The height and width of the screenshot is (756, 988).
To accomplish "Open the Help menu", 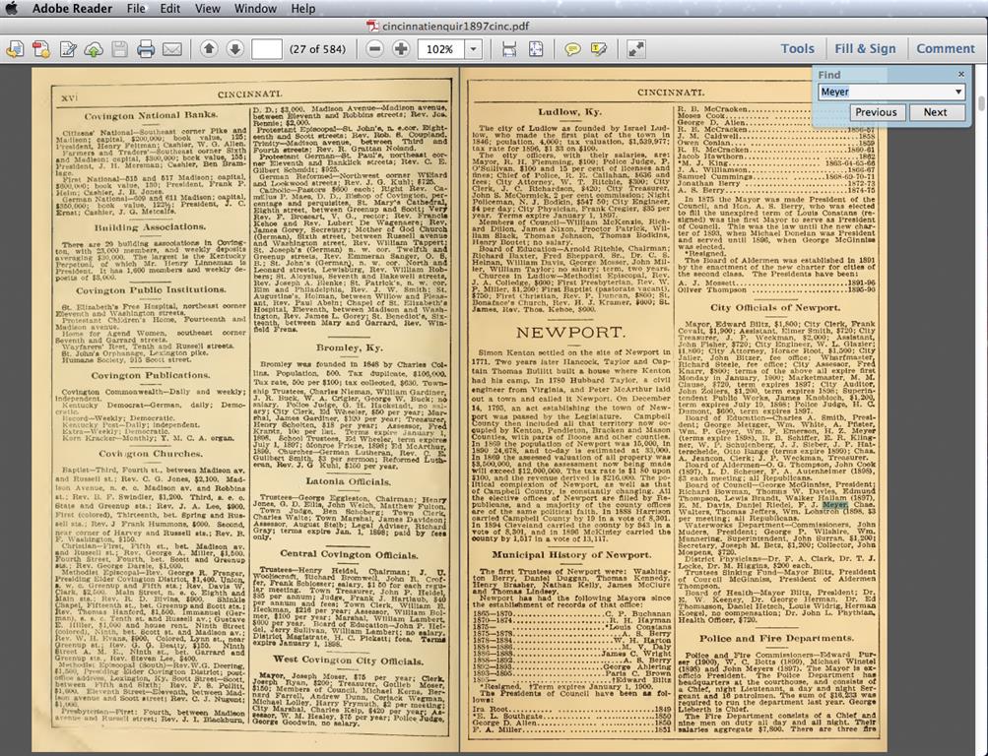I will click(303, 8).
